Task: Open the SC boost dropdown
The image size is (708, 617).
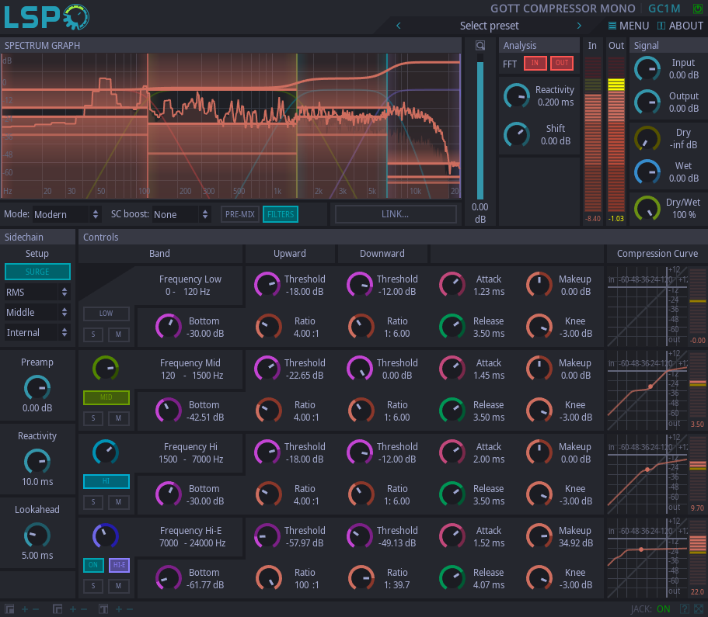Action: click(x=182, y=214)
